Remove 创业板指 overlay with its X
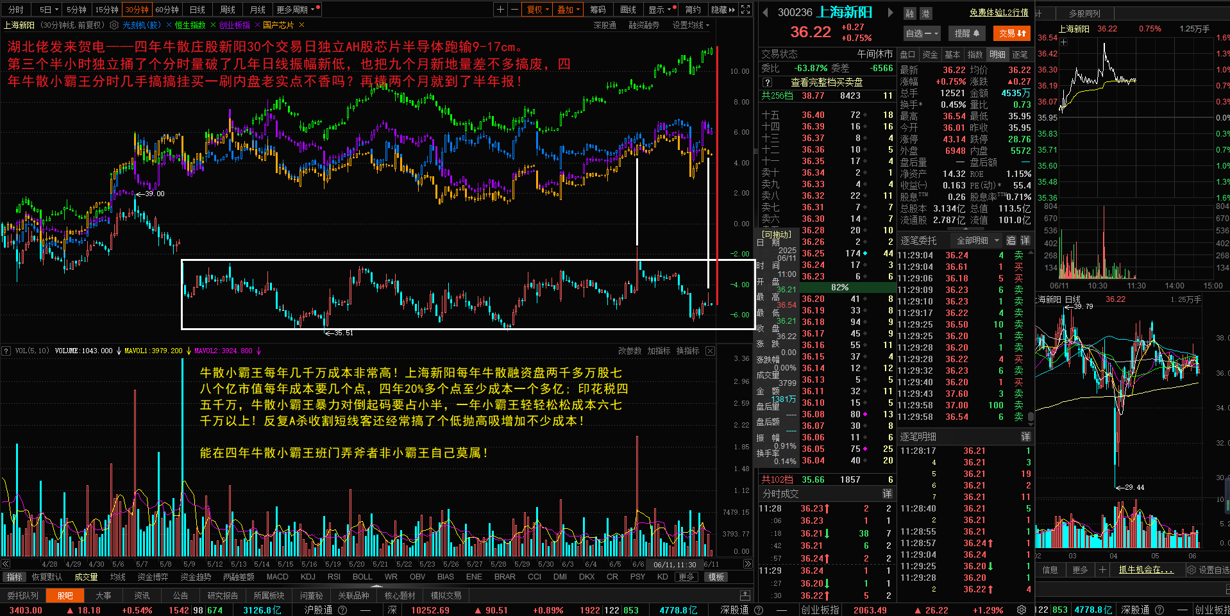Image resolution: width=1230 pixels, height=616 pixels. point(257,25)
